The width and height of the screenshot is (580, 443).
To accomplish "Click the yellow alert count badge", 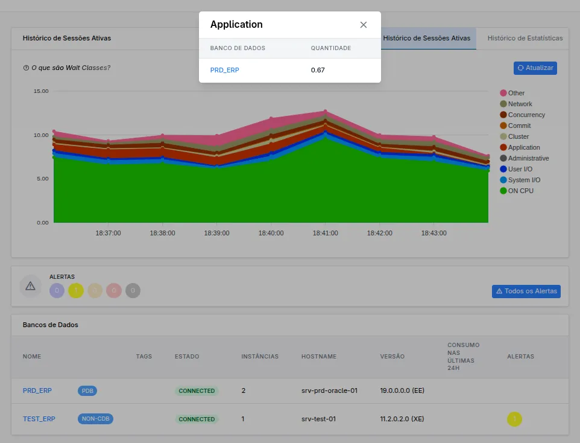I will 76,291.
